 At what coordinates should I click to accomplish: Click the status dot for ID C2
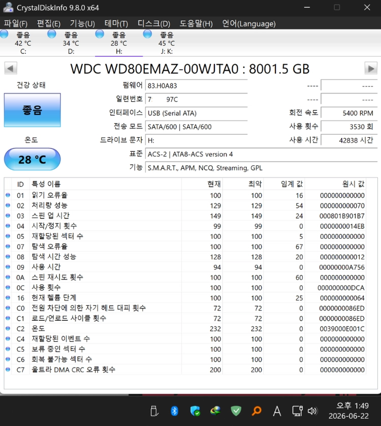[x=8, y=328]
